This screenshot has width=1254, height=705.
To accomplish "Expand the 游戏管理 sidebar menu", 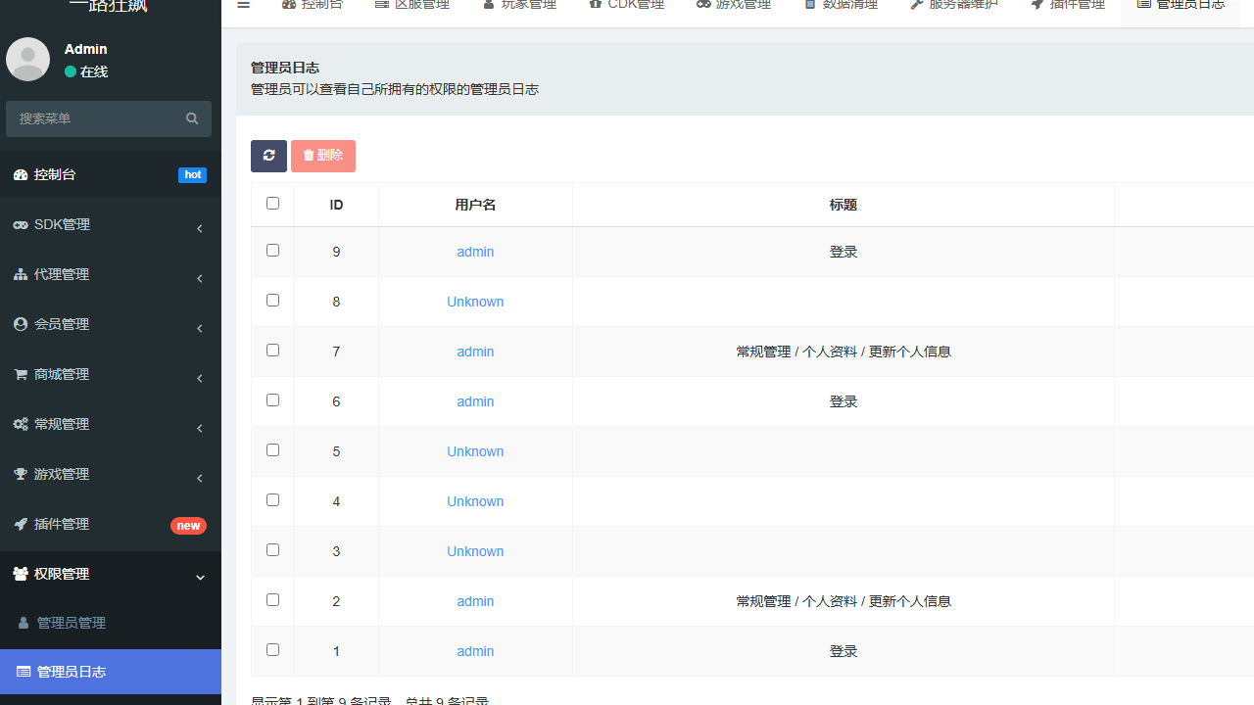I will point(111,474).
